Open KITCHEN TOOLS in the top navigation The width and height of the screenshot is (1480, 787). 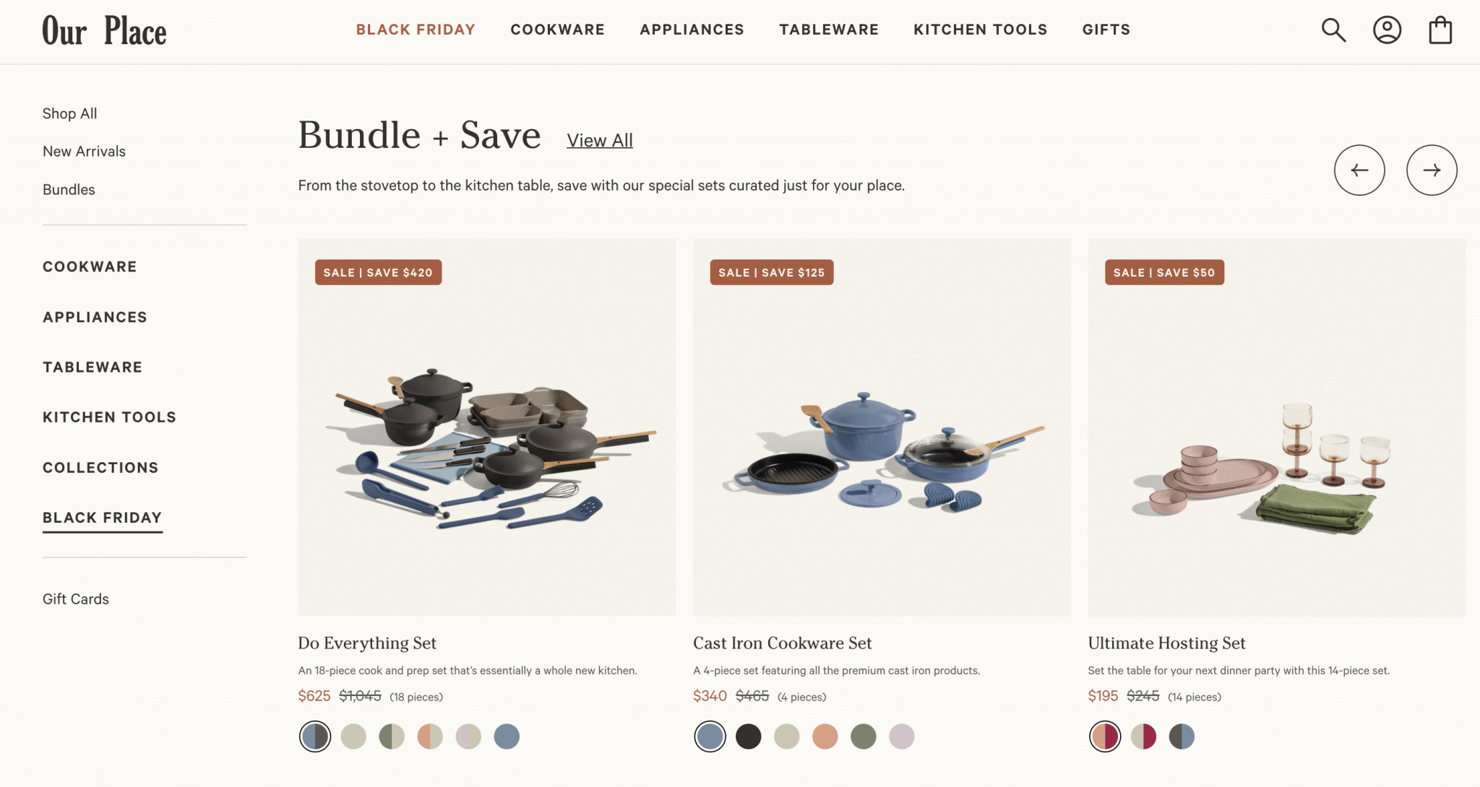click(981, 30)
